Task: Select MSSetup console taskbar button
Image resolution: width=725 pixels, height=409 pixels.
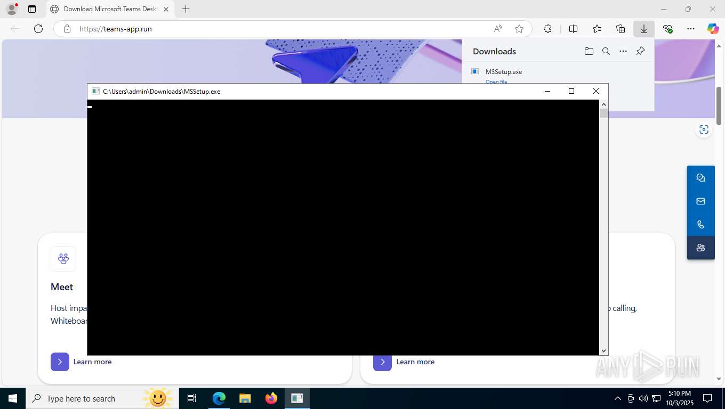Action: click(297, 398)
